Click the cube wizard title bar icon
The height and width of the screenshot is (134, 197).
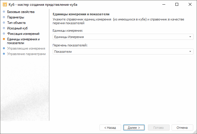[x=5, y=5]
